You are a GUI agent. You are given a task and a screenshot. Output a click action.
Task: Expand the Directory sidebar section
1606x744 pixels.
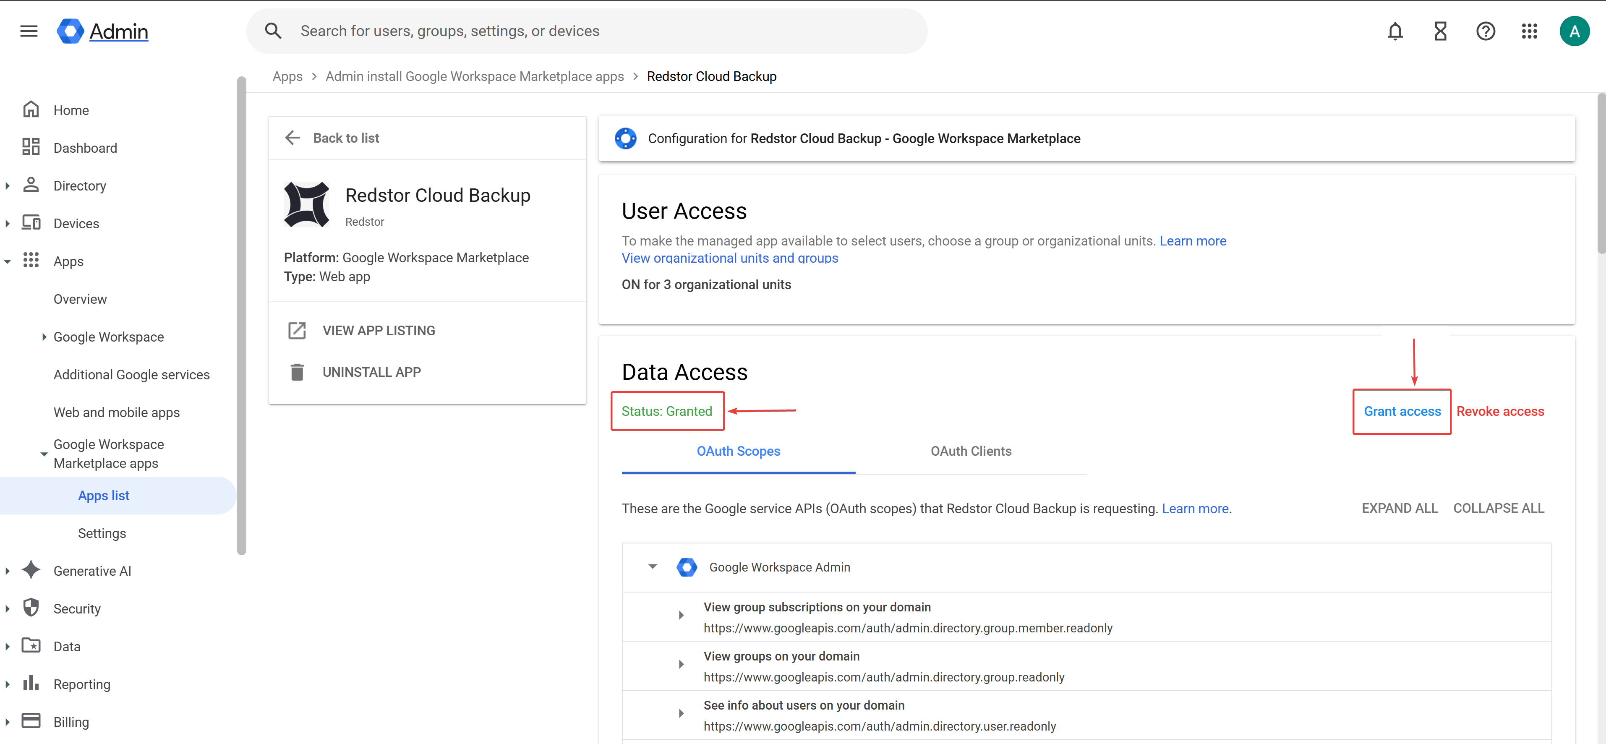pyautogui.click(x=8, y=186)
